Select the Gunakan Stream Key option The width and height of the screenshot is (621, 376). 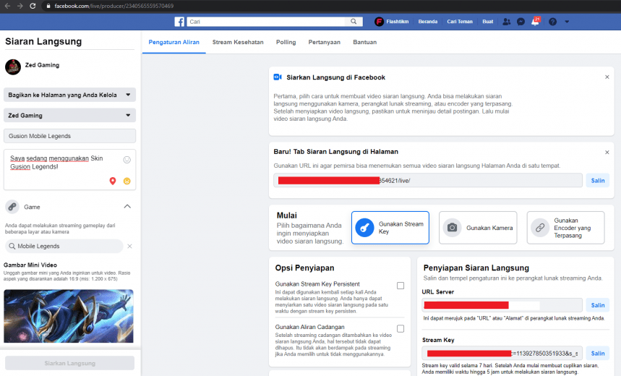390,228
